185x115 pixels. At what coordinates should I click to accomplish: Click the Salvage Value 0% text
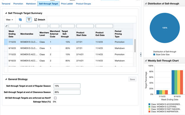[x=55, y=102]
